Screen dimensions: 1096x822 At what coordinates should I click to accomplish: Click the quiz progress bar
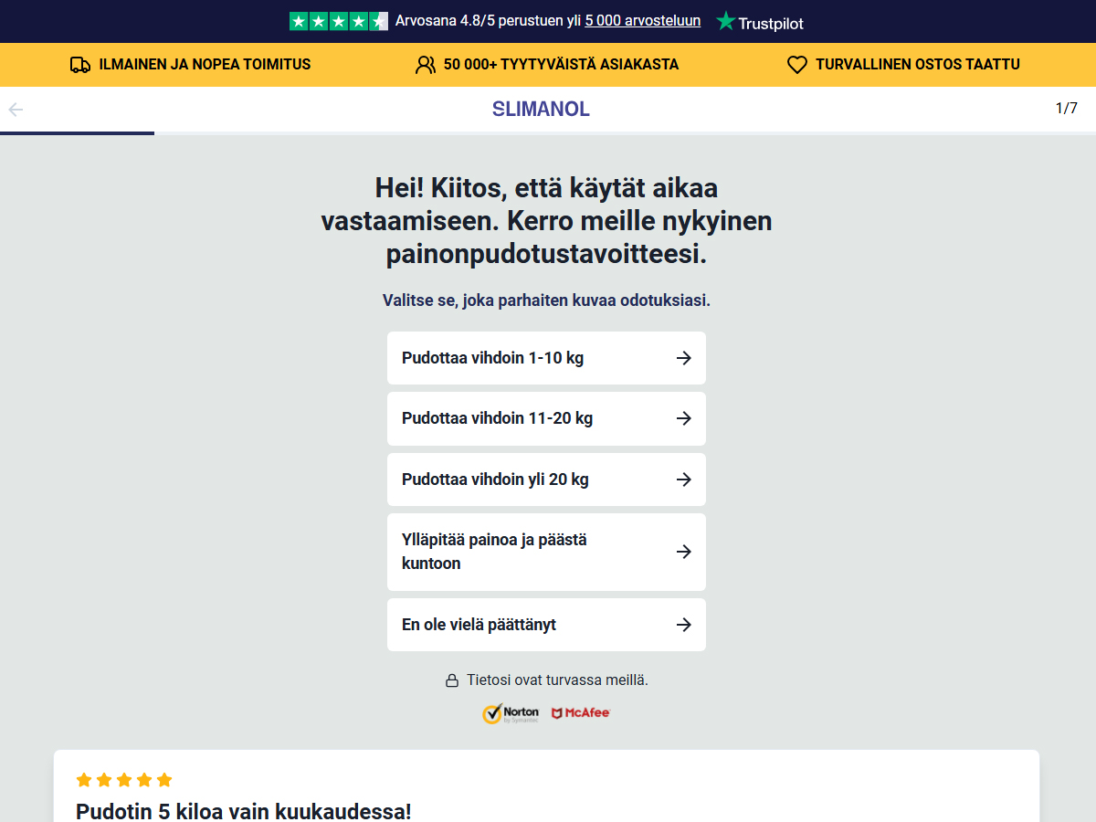click(548, 133)
